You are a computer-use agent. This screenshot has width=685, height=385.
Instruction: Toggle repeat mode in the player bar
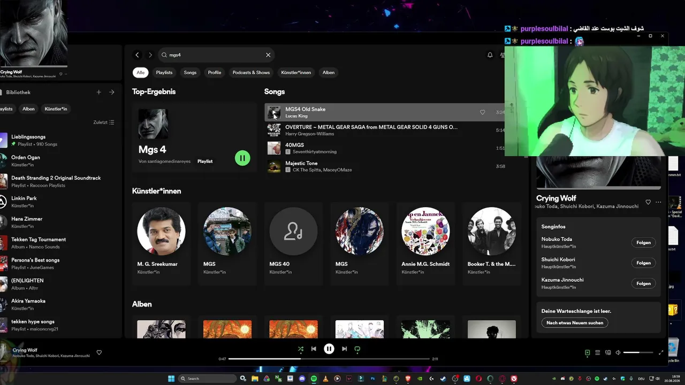[x=357, y=349]
